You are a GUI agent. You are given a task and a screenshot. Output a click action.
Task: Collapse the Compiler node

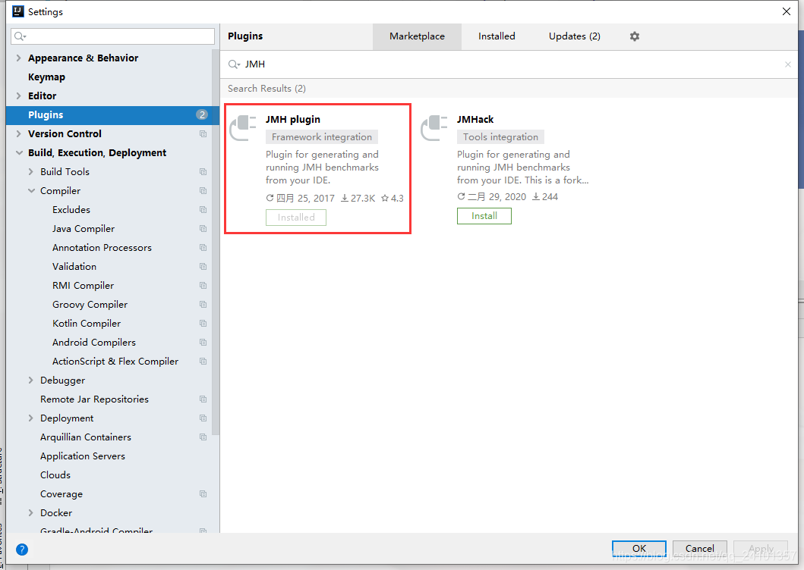point(31,190)
